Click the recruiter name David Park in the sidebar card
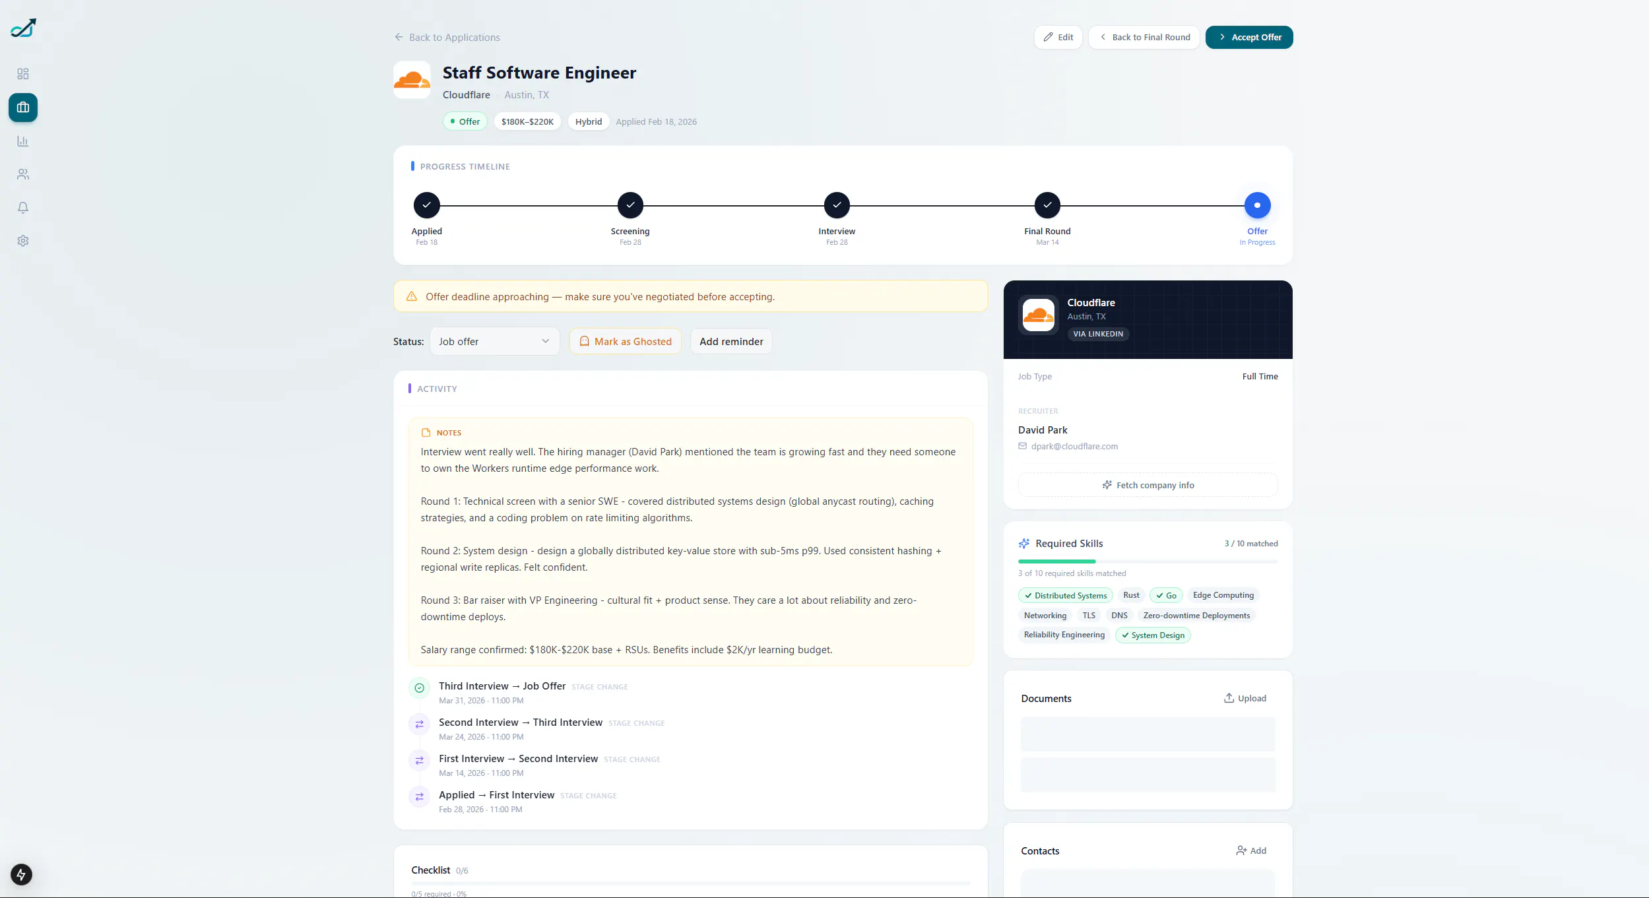Viewport: 1649px width, 898px height. point(1043,430)
